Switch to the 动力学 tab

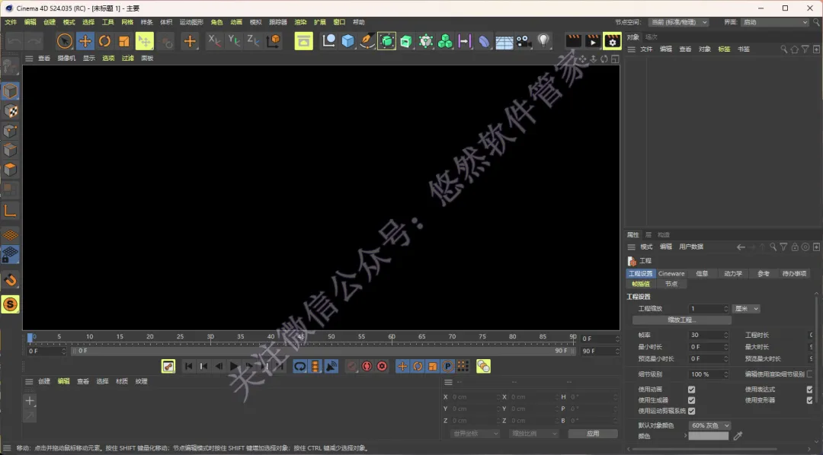point(733,274)
